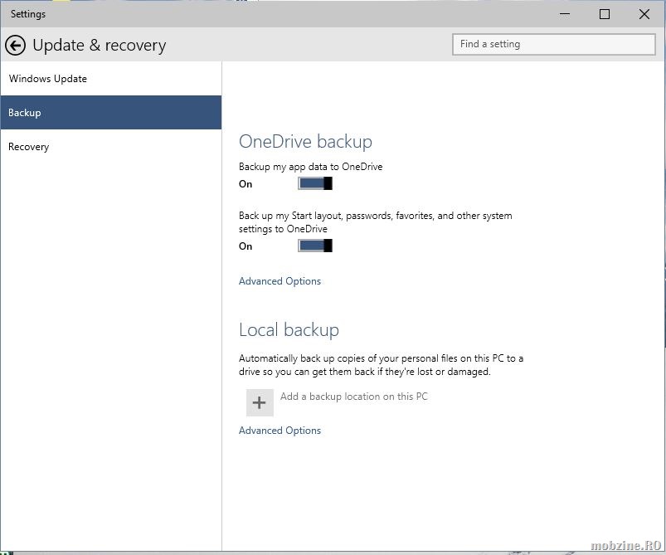Click the Local backup heading
The width and height of the screenshot is (666, 555).
point(289,330)
